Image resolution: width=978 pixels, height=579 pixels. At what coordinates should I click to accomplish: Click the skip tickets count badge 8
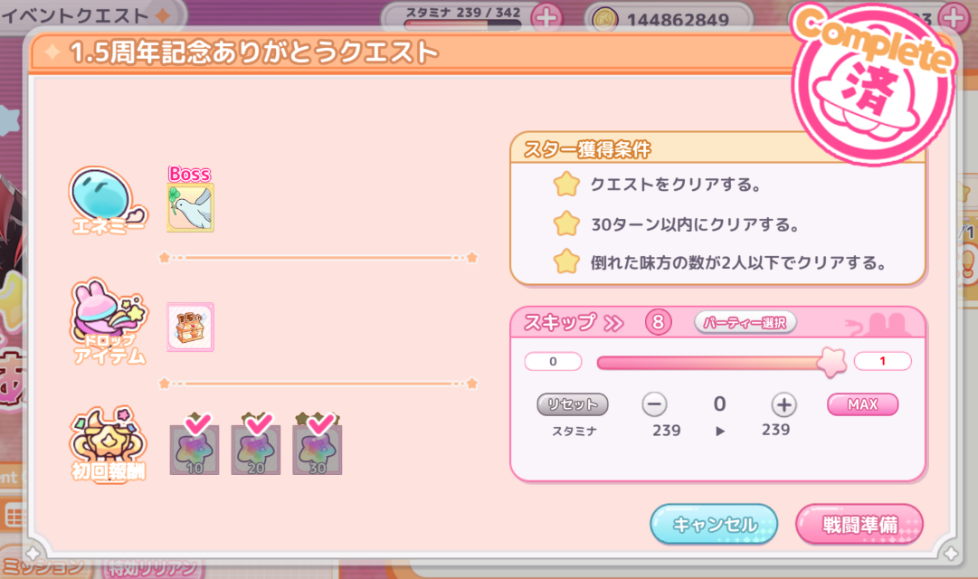pos(658,323)
